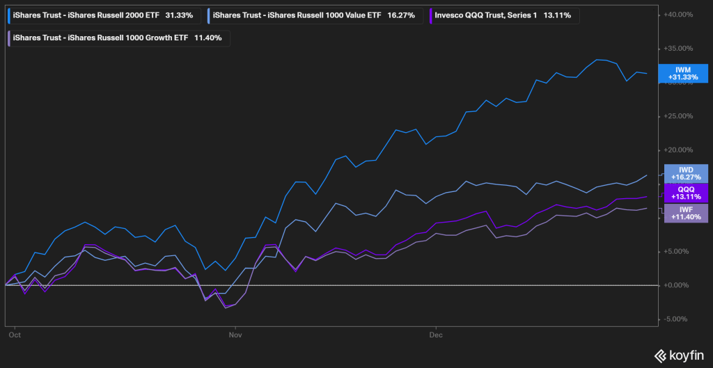Select the Russell 1000 Growth ETF legend entry
This screenshot has width=713, height=368.
coord(117,38)
